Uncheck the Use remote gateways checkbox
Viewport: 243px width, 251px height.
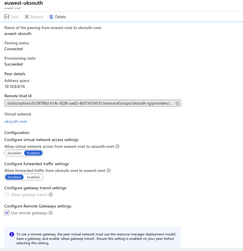(x=7, y=213)
